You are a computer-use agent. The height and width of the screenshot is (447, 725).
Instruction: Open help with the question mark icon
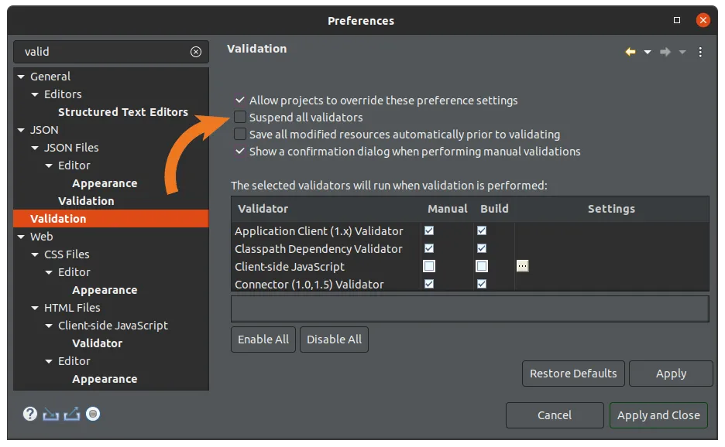(30, 414)
